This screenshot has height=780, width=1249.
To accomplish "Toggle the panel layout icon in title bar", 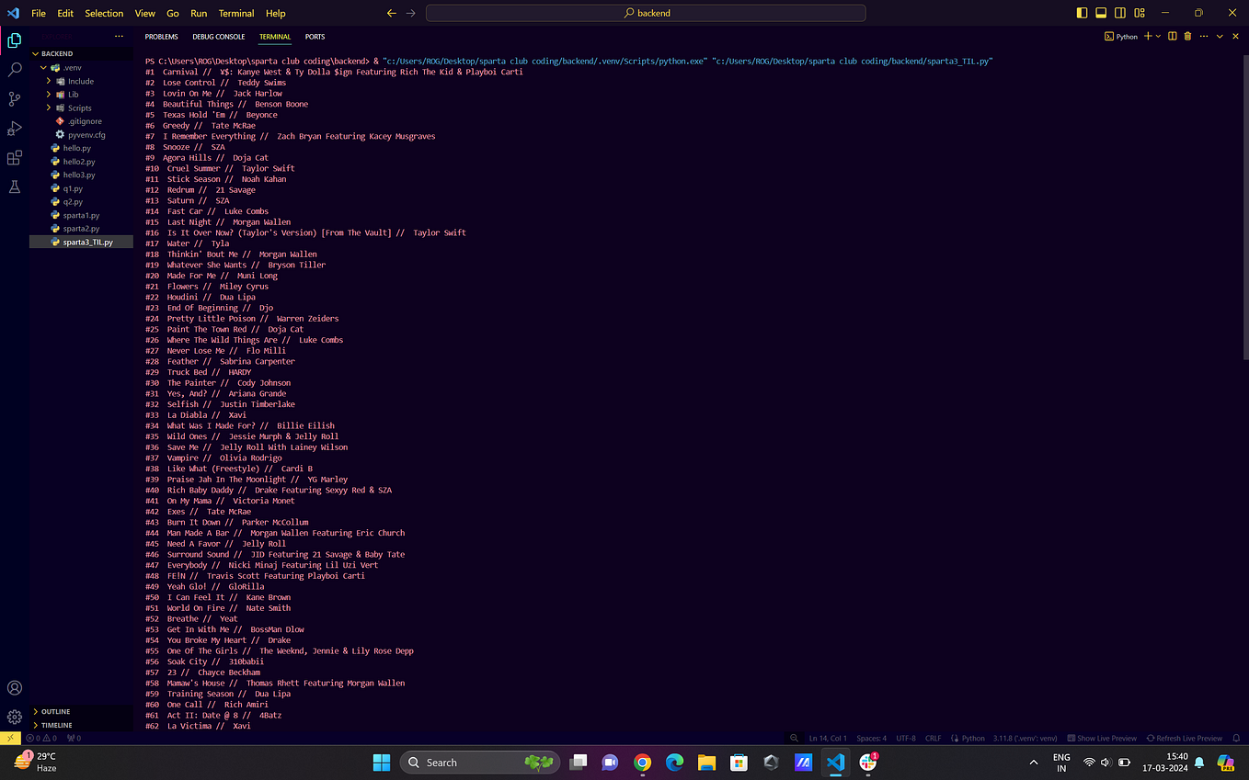I will pos(1100,13).
